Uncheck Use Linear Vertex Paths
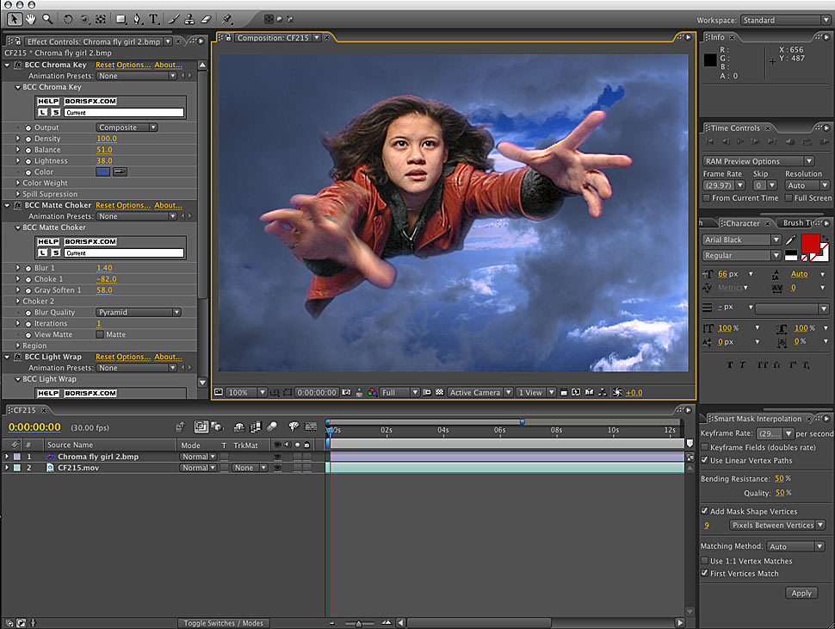 click(705, 460)
